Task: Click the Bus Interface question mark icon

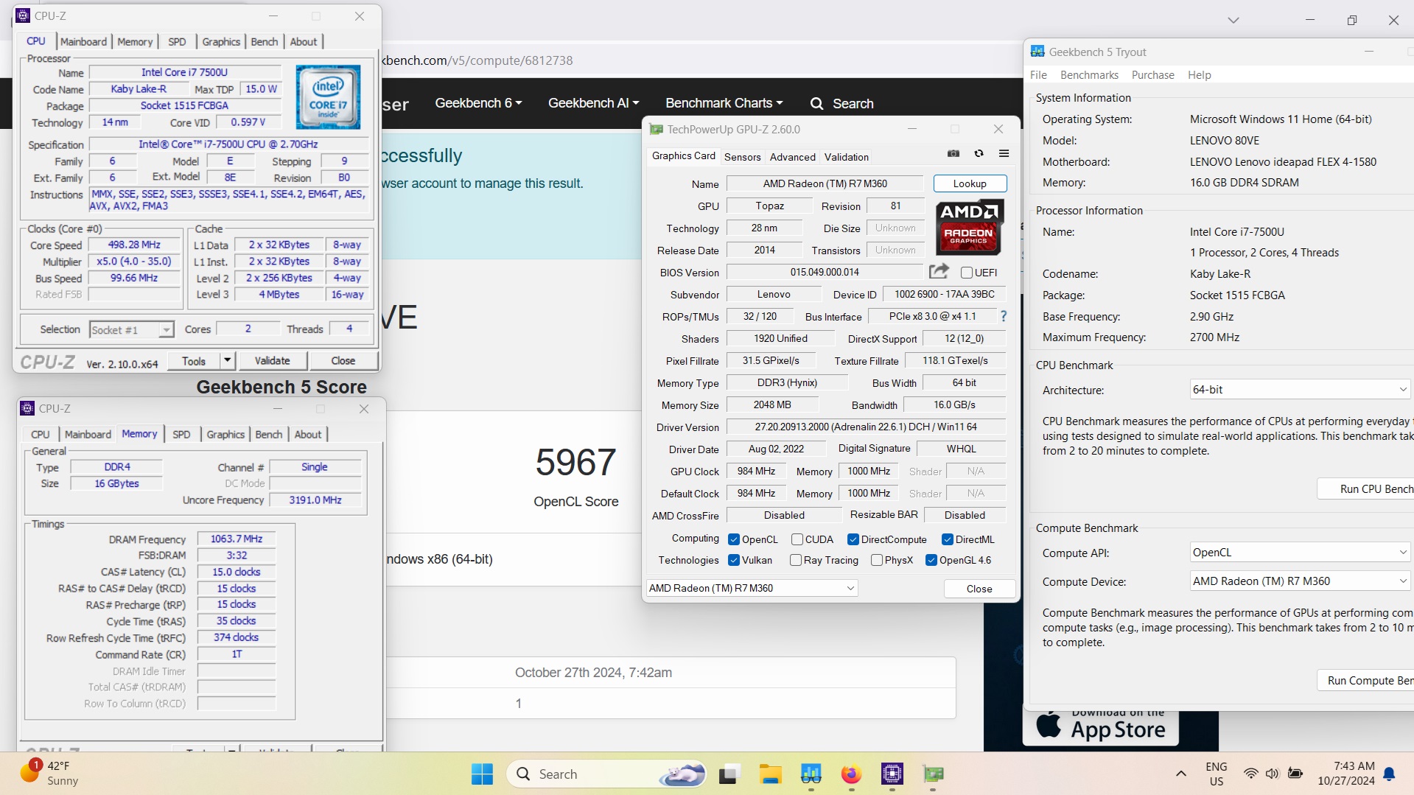Action: point(1003,316)
